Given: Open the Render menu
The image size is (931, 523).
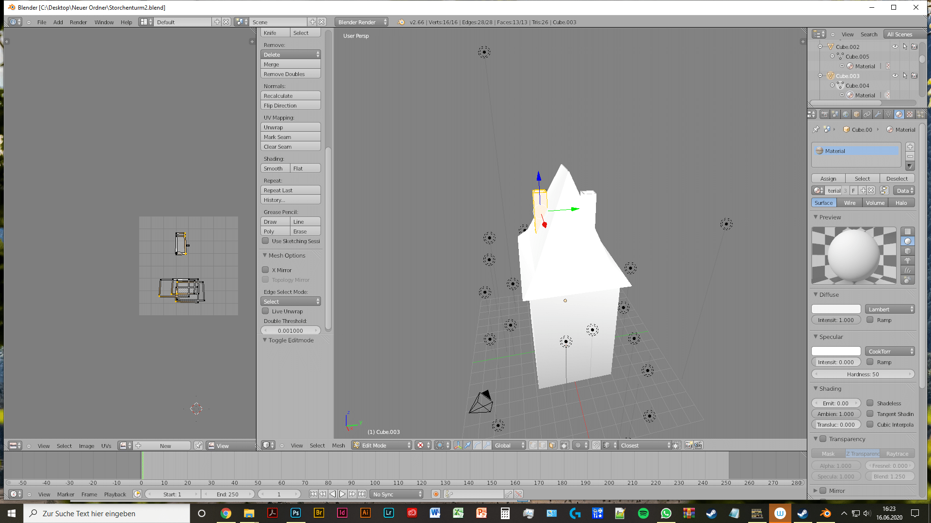Looking at the screenshot, I should click(x=78, y=22).
